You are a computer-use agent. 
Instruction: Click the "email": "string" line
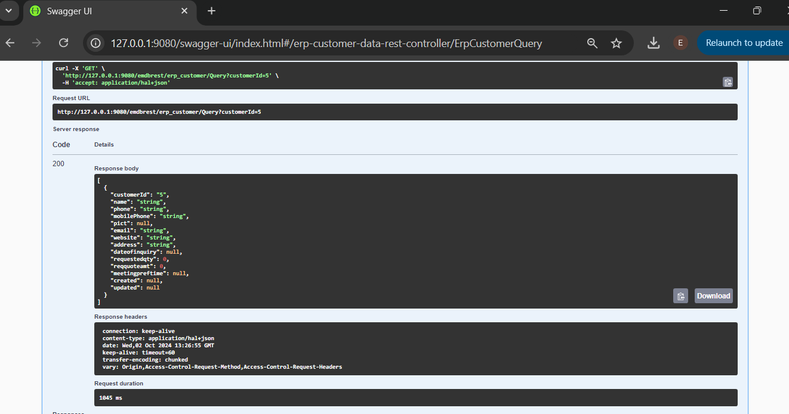pyautogui.click(x=140, y=231)
